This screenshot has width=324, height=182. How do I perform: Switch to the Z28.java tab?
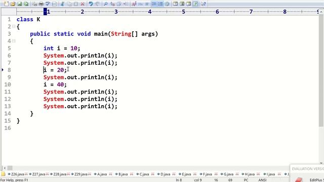tap(60, 174)
